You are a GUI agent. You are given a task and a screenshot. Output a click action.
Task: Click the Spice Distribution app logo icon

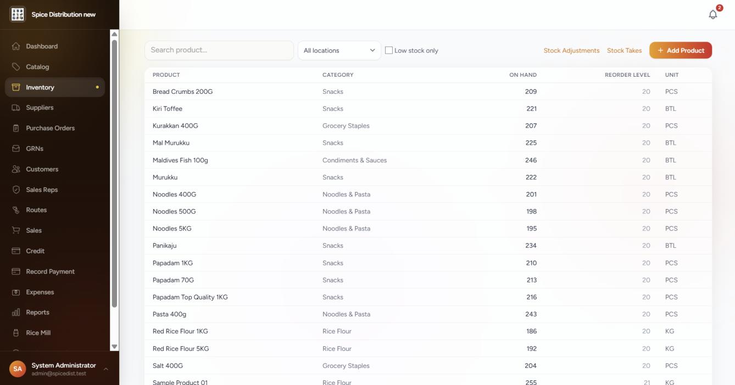pyautogui.click(x=18, y=14)
